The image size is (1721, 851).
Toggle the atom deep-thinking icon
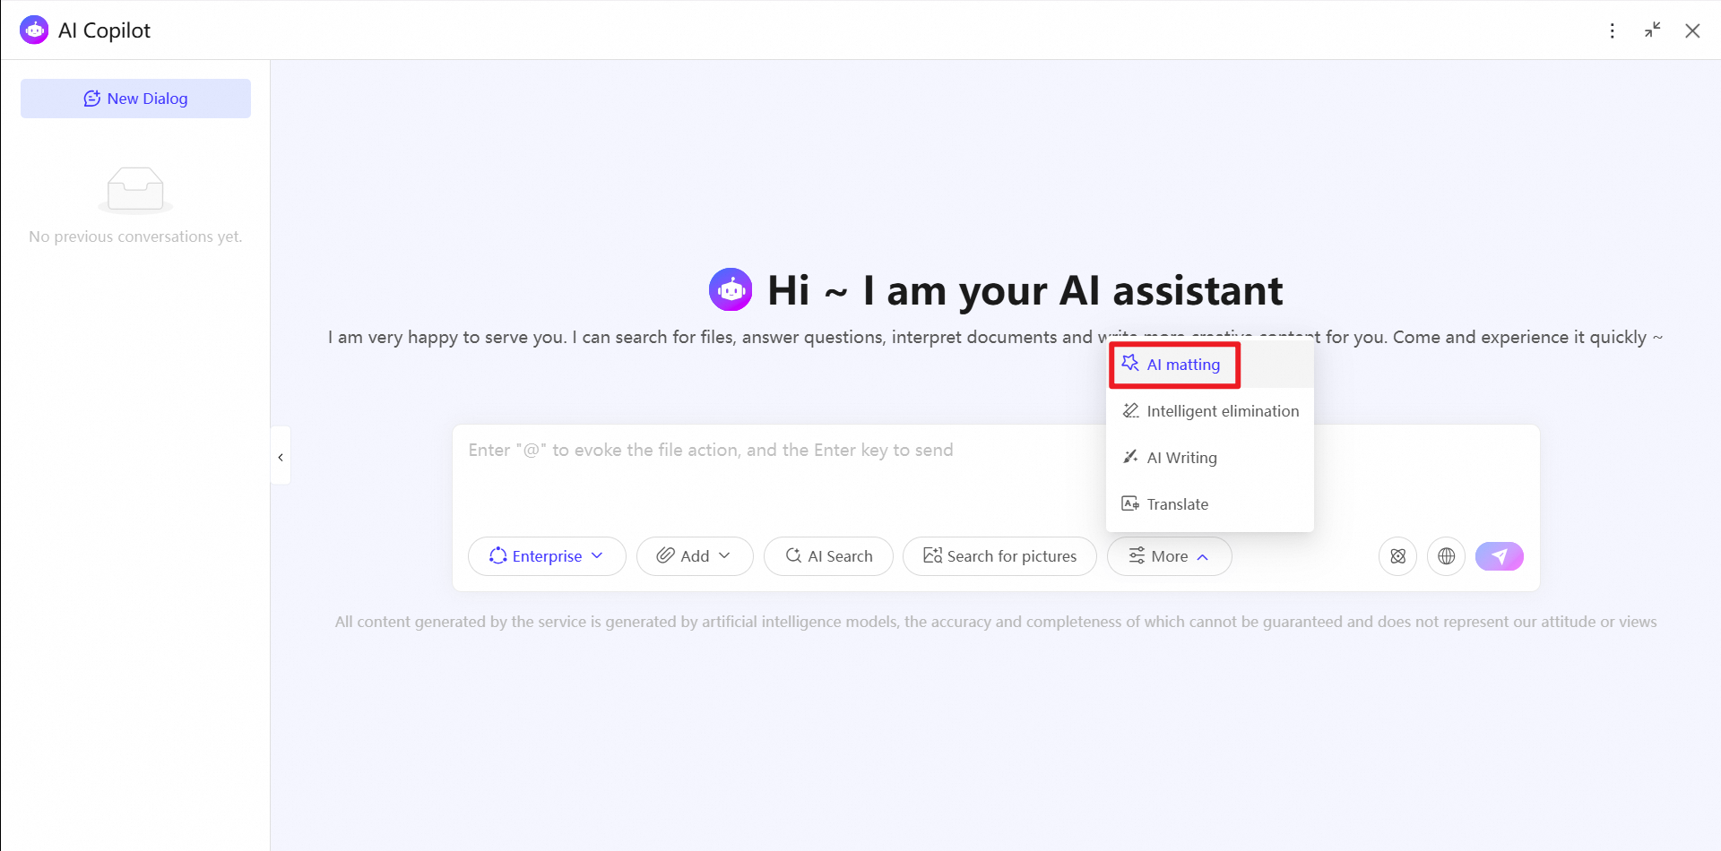click(x=1397, y=556)
